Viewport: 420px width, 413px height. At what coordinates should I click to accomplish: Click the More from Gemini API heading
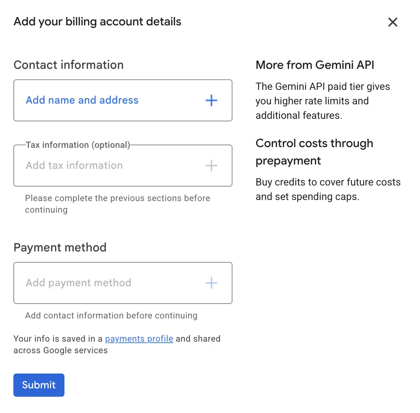(315, 65)
